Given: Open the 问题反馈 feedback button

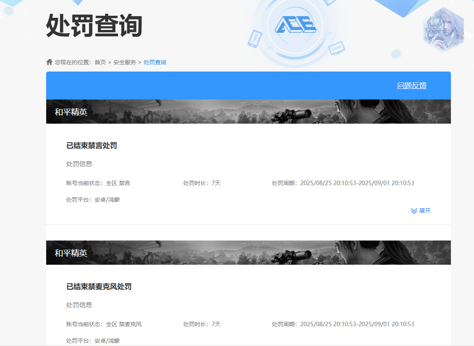Looking at the screenshot, I should (x=412, y=86).
